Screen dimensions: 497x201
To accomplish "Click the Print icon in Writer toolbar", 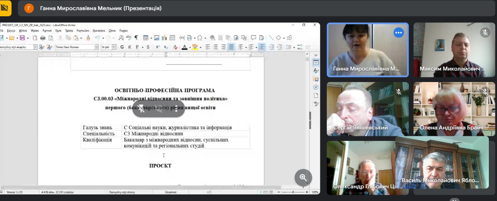I will pos(43,38).
